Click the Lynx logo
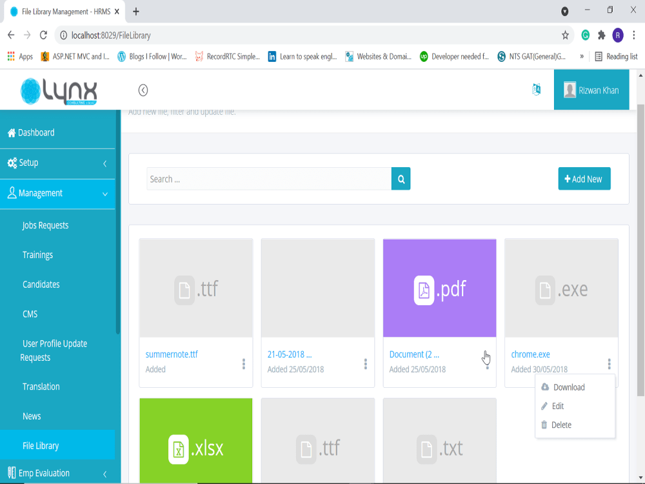This screenshot has width=645, height=484. pos(59,90)
